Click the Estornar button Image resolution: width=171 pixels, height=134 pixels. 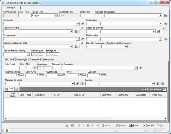(x=120, y=125)
